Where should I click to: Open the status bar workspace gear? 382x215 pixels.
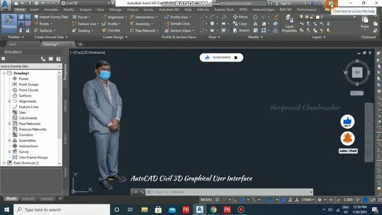319,199
